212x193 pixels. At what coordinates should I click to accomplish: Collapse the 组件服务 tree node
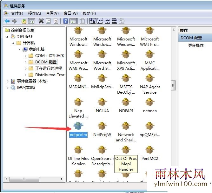click(x=7, y=37)
